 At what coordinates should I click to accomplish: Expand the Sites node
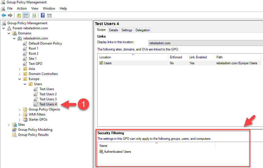coord(9,125)
